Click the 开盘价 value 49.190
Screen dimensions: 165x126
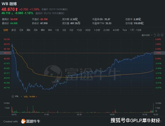pos(44,19)
